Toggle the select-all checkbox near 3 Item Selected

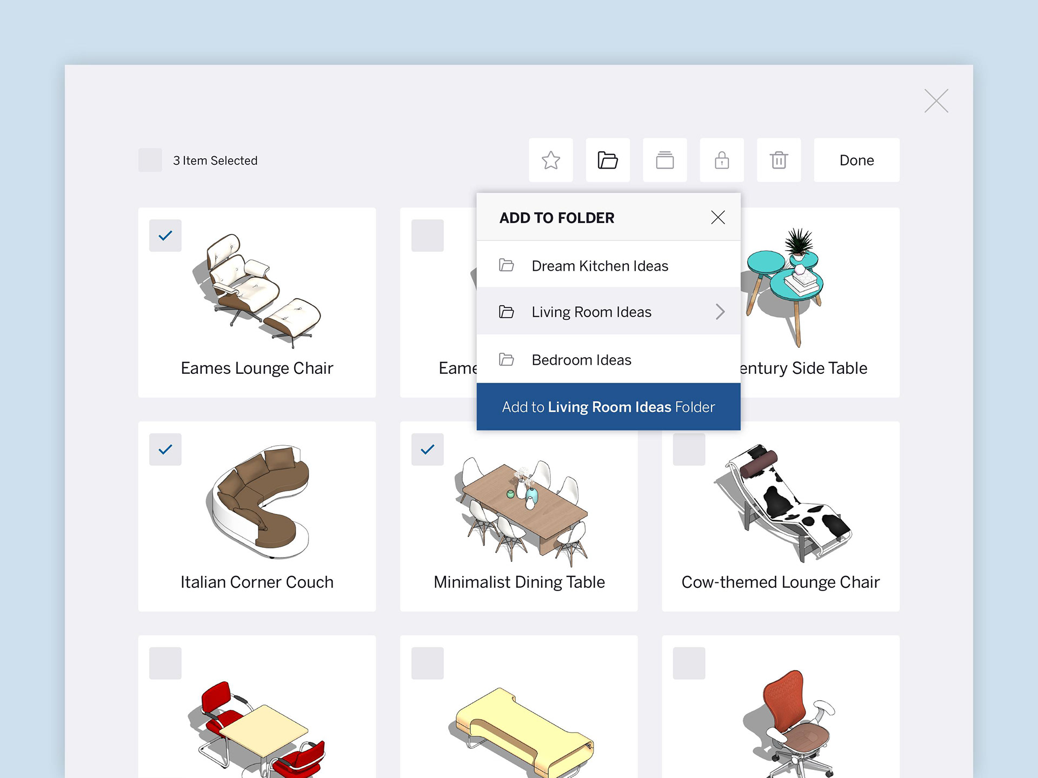pyautogui.click(x=150, y=160)
